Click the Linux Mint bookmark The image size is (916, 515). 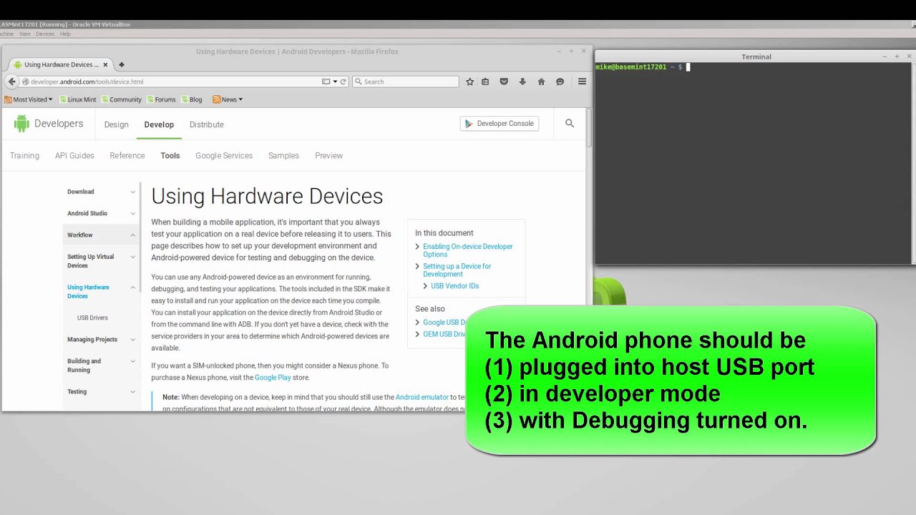(77, 99)
